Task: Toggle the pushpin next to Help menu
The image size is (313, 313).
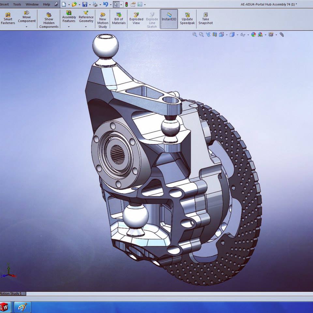Action: click(56, 5)
